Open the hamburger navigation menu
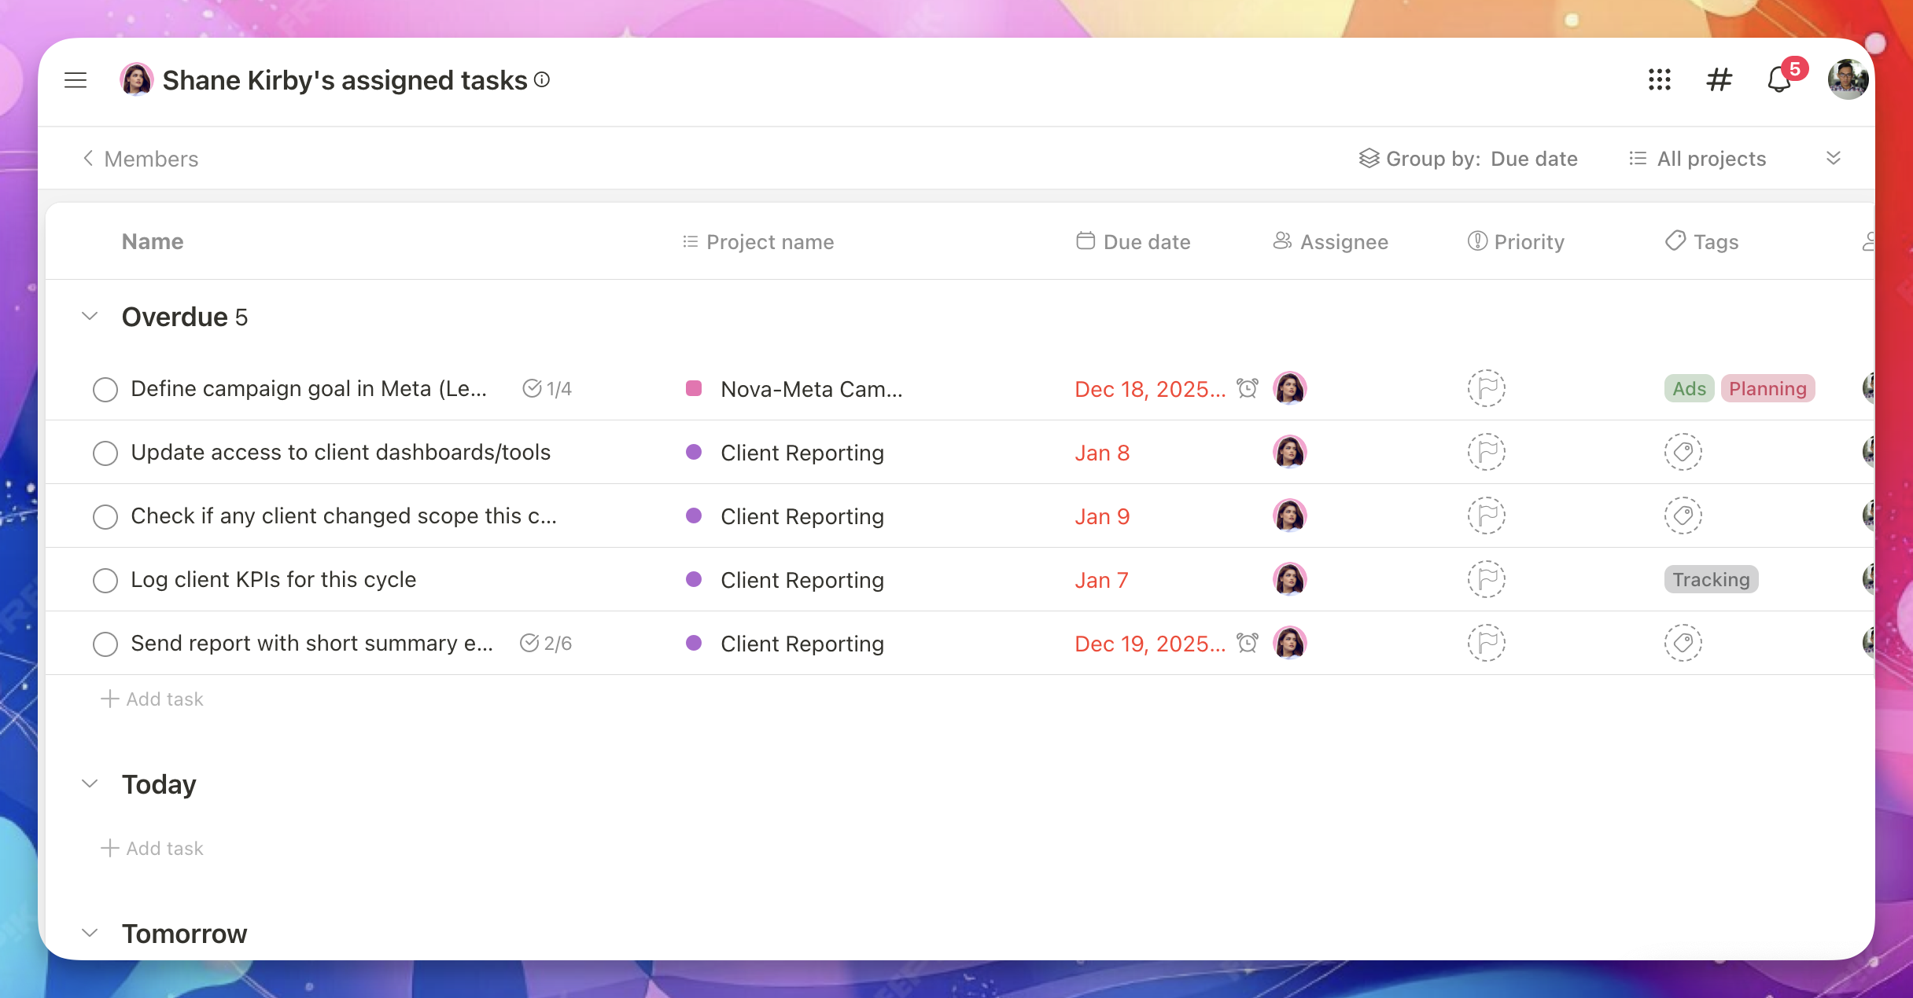The image size is (1913, 998). [x=76, y=79]
